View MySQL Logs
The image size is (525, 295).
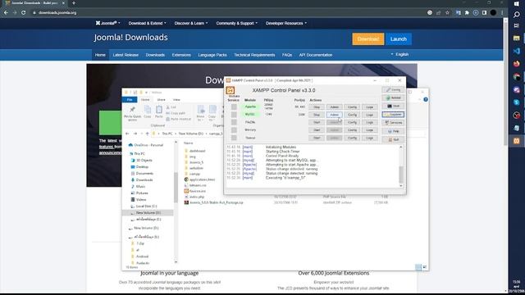pos(370,115)
